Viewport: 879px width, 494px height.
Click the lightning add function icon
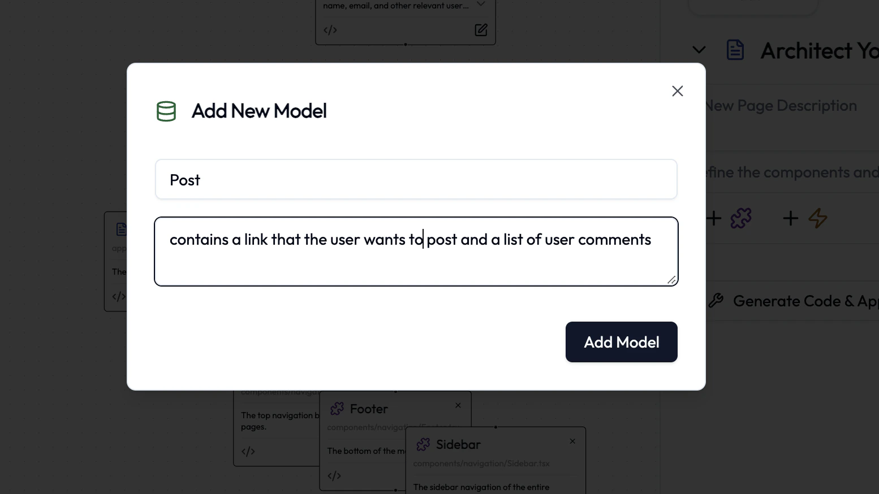[x=818, y=219]
